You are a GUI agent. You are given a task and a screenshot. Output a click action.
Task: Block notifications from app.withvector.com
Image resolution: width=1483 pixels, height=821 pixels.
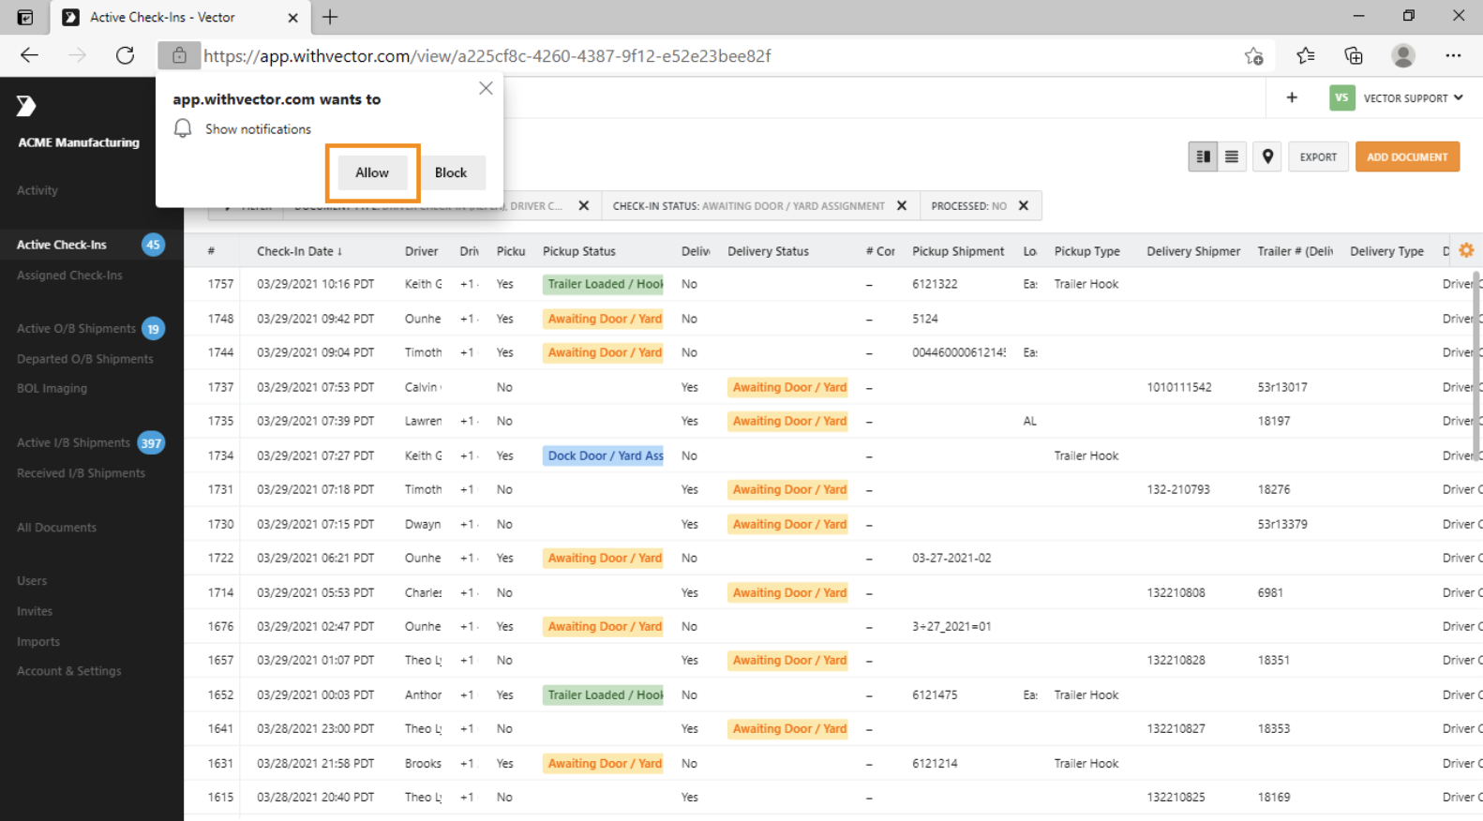[451, 172]
